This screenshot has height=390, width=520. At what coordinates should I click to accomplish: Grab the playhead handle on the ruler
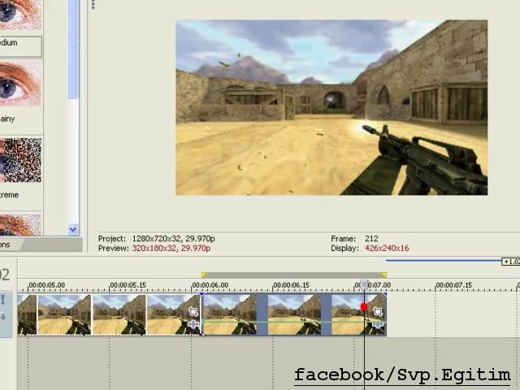pos(364,285)
